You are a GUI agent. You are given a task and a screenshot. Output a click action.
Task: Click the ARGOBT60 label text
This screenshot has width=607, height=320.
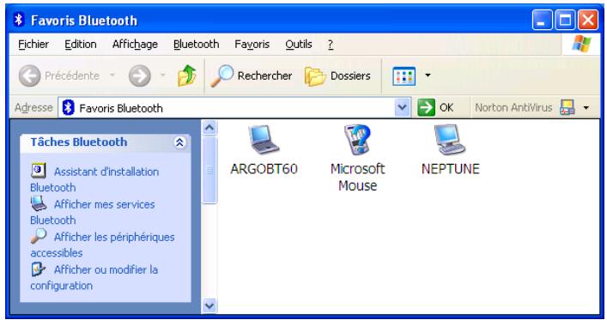[x=264, y=169]
